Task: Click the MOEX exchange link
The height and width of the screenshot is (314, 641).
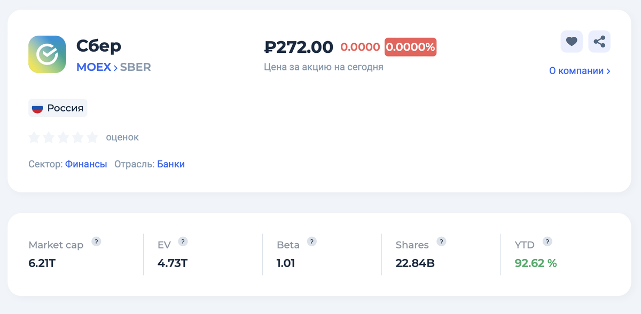Action: click(x=93, y=67)
